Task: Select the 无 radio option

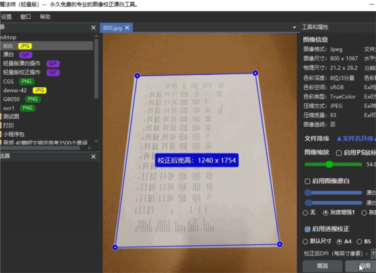Action: 305,213
